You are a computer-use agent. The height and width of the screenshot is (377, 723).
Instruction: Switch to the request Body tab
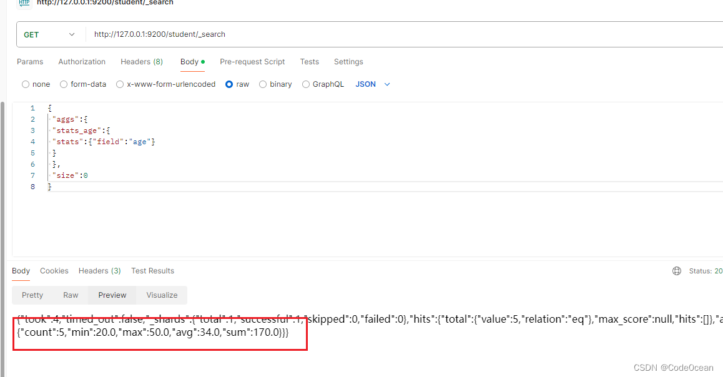pyautogui.click(x=192, y=62)
